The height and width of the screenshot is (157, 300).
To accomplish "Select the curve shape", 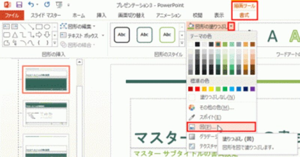I will [31, 43].
